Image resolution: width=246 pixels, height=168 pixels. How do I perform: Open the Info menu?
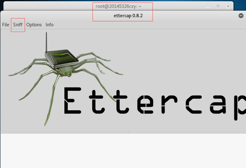pos(49,25)
